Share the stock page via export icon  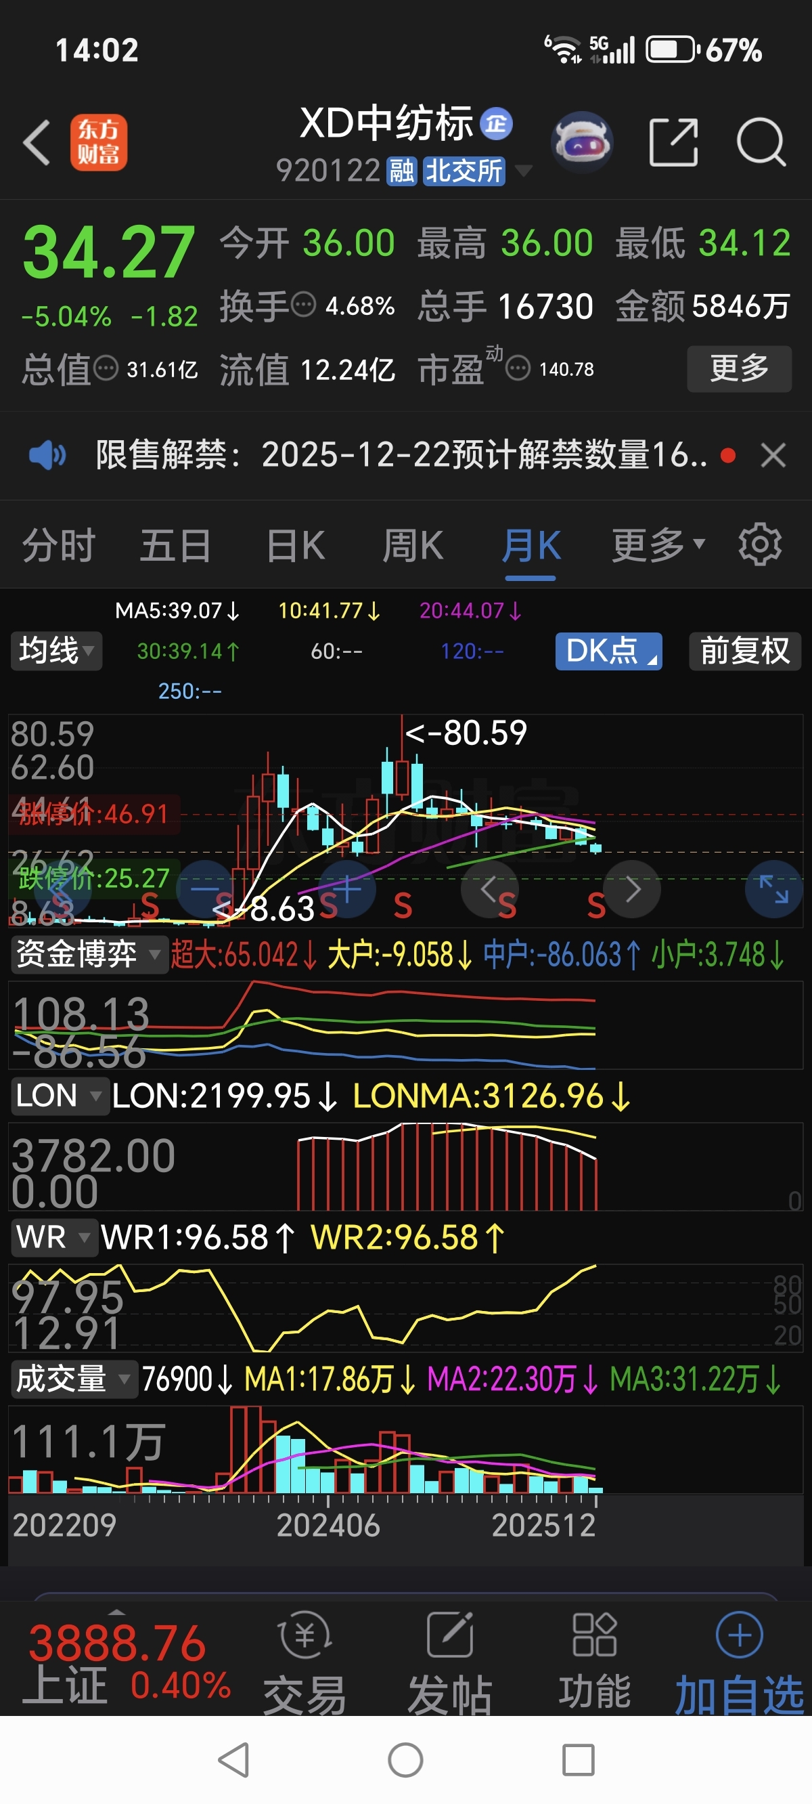(x=673, y=142)
